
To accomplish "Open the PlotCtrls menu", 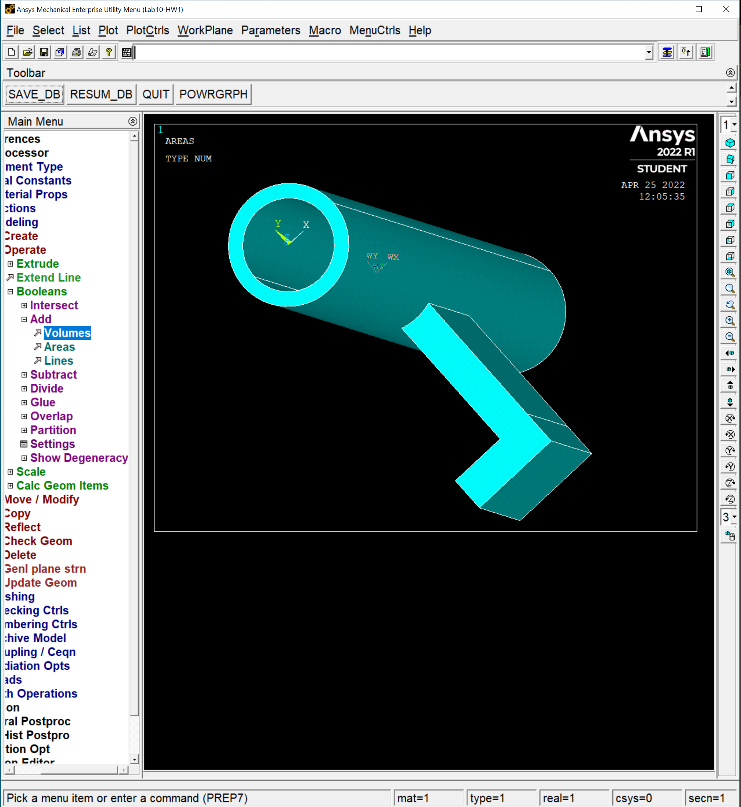I will point(147,30).
